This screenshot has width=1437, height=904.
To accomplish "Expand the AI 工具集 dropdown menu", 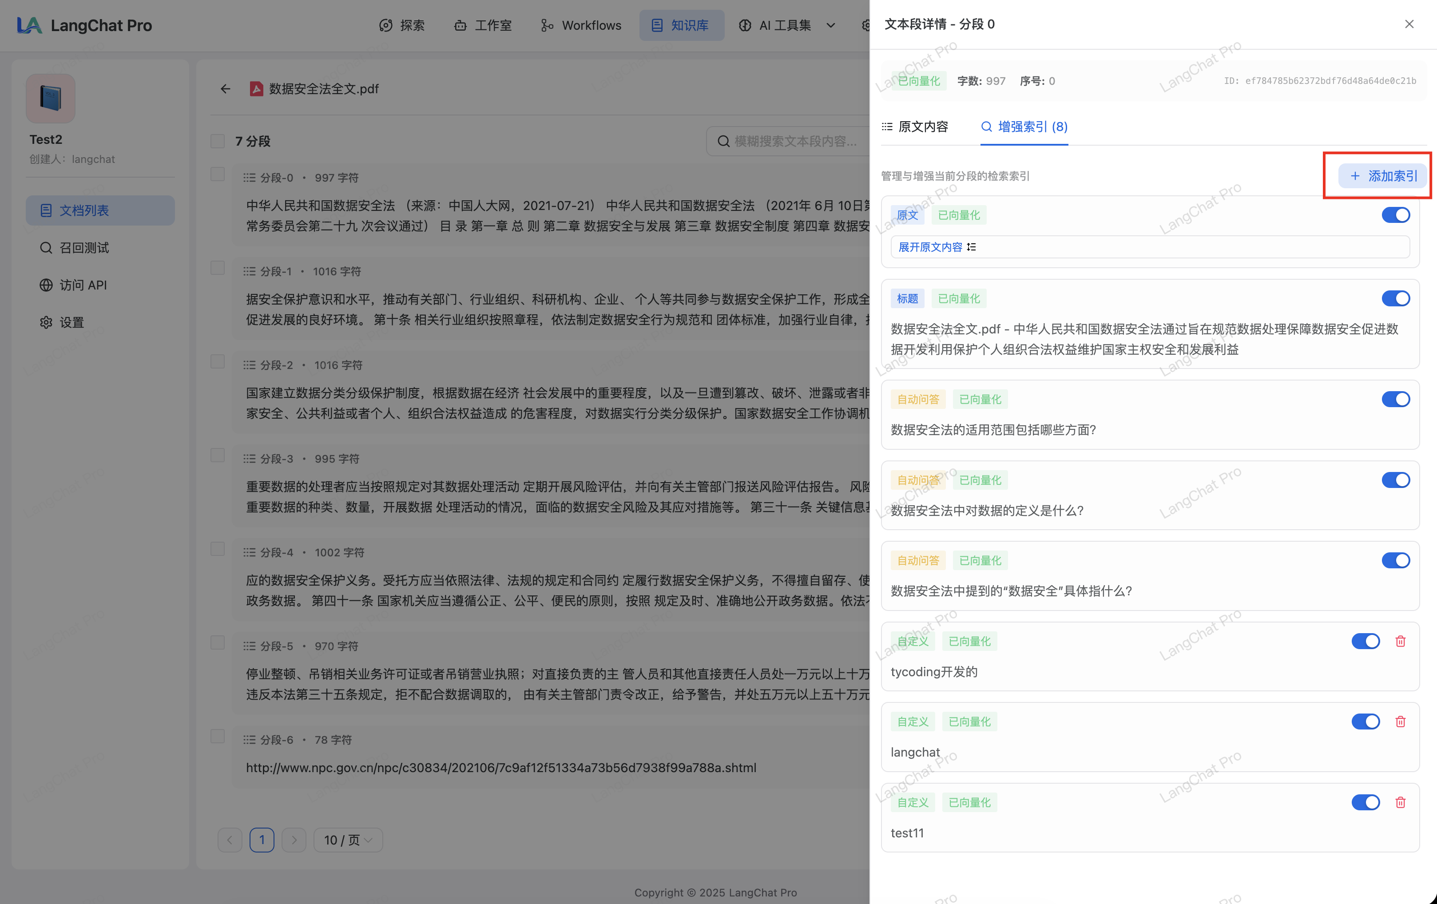I will point(786,25).
